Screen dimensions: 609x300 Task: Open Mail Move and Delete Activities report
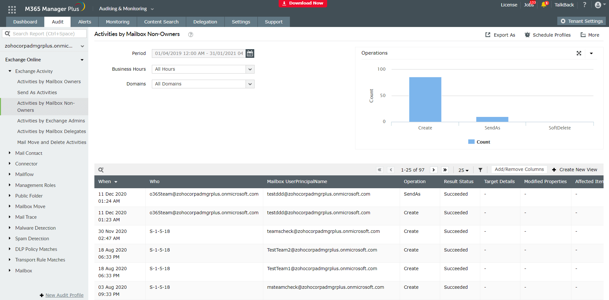[52, 142]
